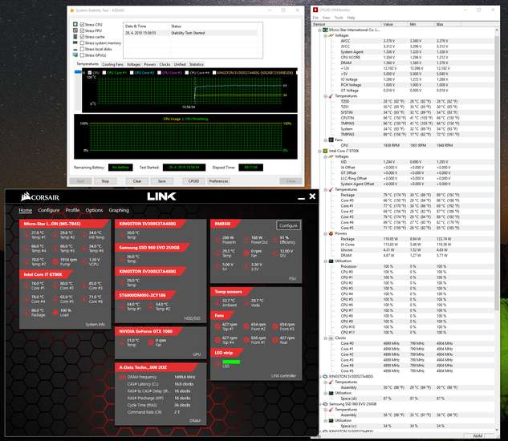The height and width of the screenshot is (441, 508).
Task: Open the View menu in HWMonitor
Action: click(x=327, y=18)
